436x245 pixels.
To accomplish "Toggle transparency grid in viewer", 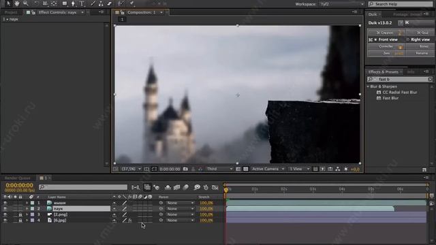I will (245, 169).
